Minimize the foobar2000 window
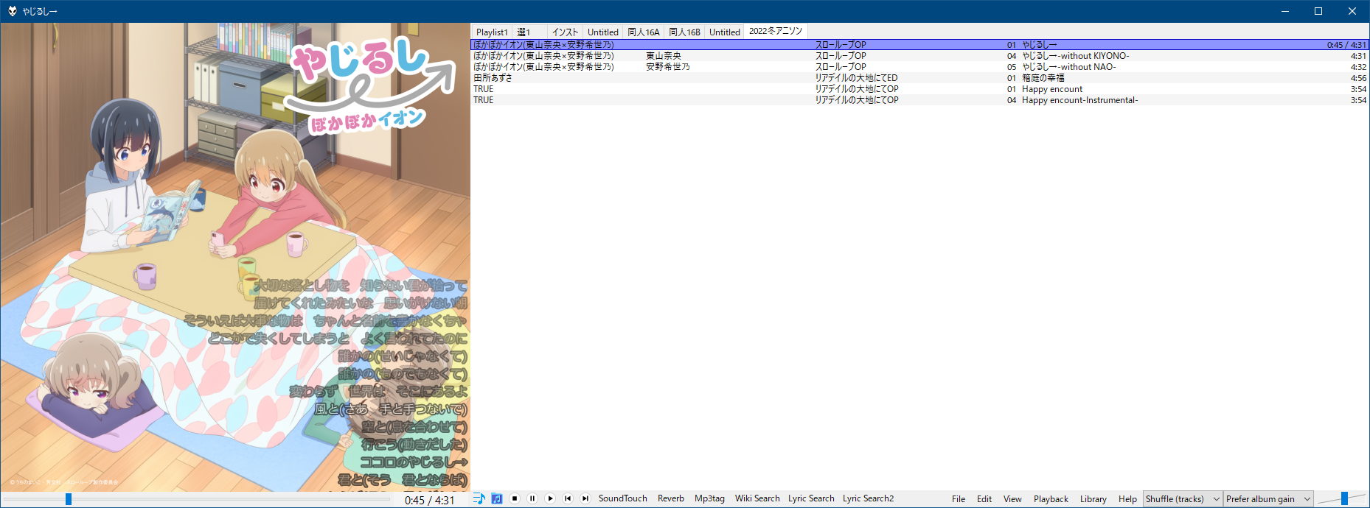 (1285, 11)
